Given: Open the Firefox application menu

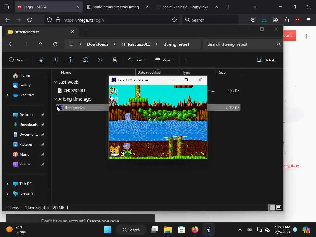Looking at the screenshot, I should click(308, 20).
